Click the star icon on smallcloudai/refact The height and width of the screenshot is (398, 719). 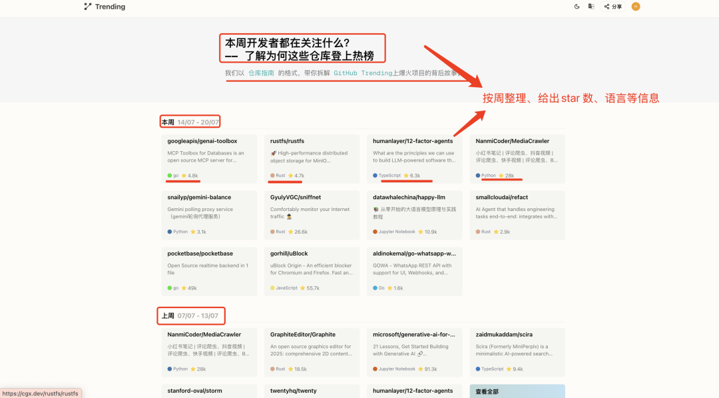496,232
